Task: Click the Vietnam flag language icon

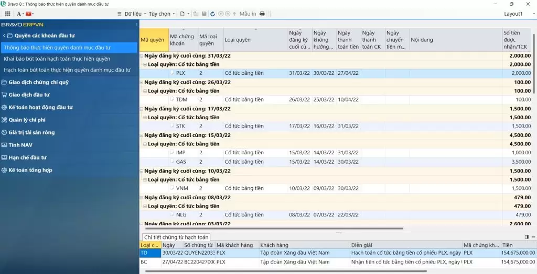Action: point(29,14)
